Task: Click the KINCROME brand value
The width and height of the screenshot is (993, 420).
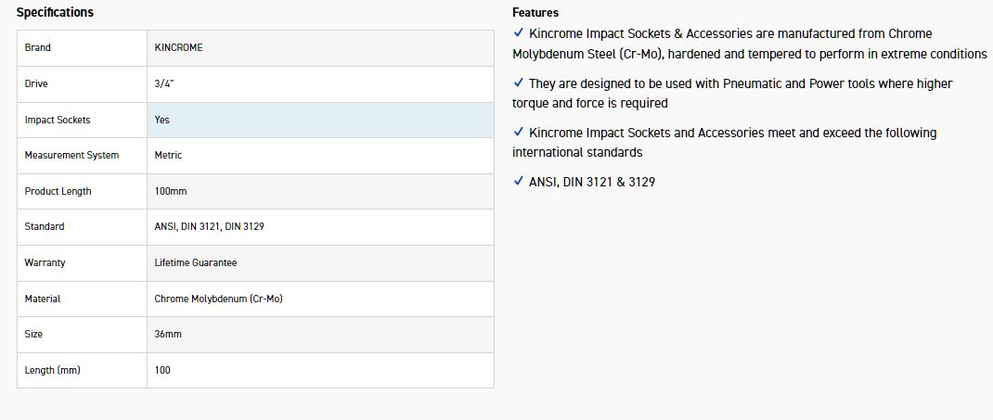Action: tap(178, 47)
